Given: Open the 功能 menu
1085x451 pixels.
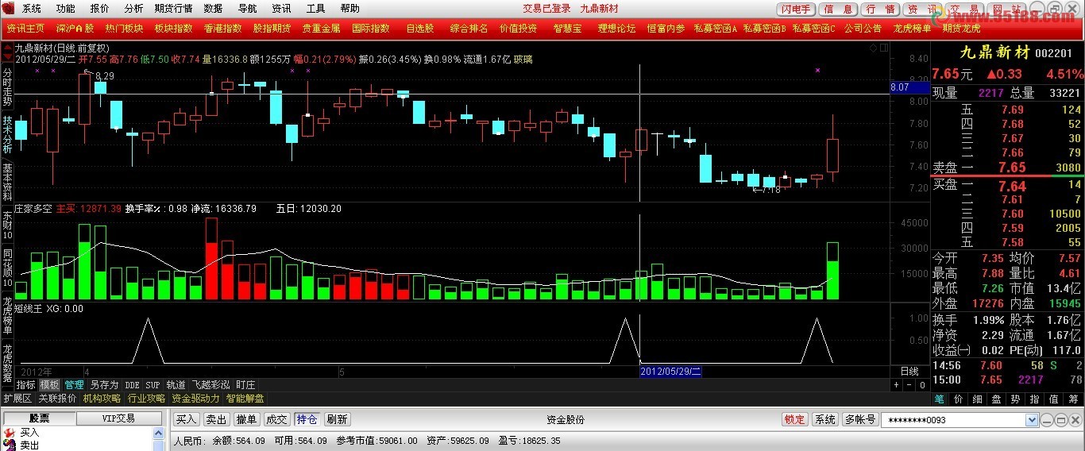Looking at the screenshot, I should coord(66,9).
